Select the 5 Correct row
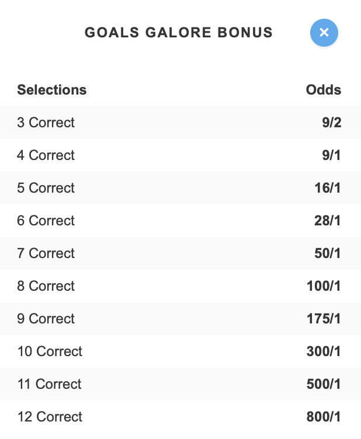 (x=180, y=188)
